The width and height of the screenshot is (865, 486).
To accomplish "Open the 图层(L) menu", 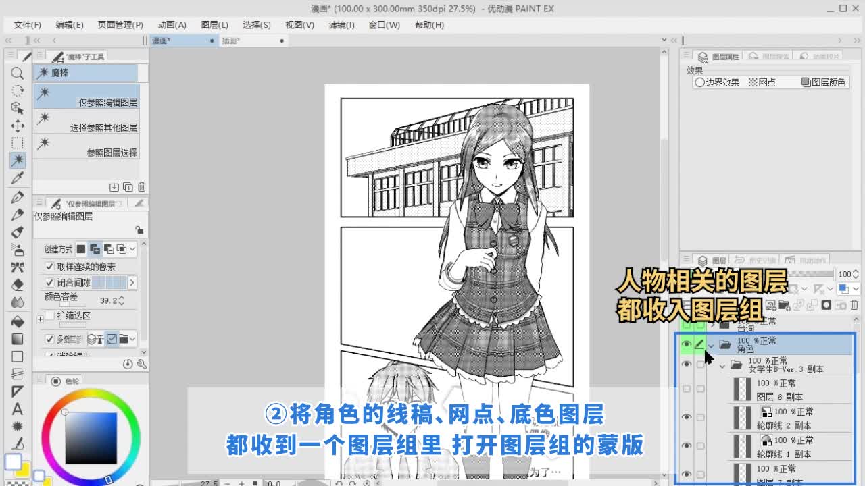I will (215, 25).
